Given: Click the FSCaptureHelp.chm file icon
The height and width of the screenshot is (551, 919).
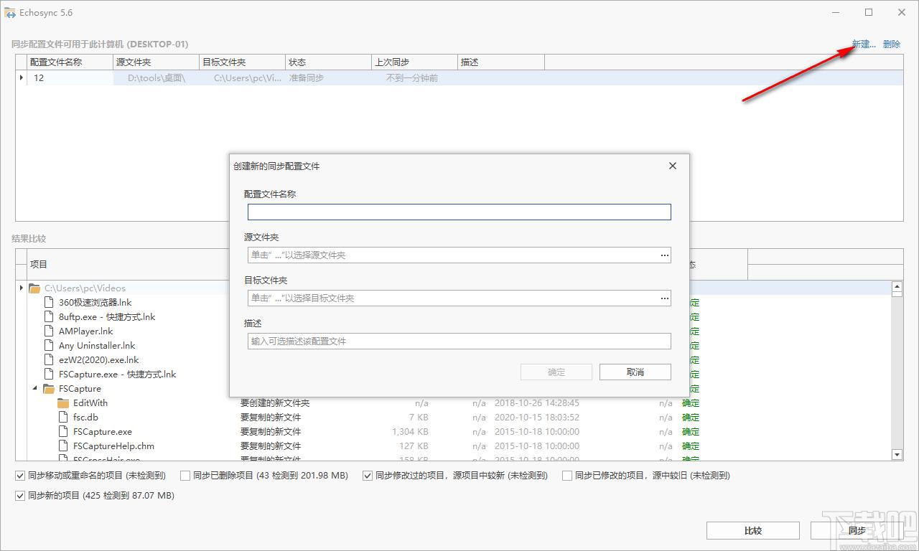Looking at the screenshot, I should click(63, 446).
